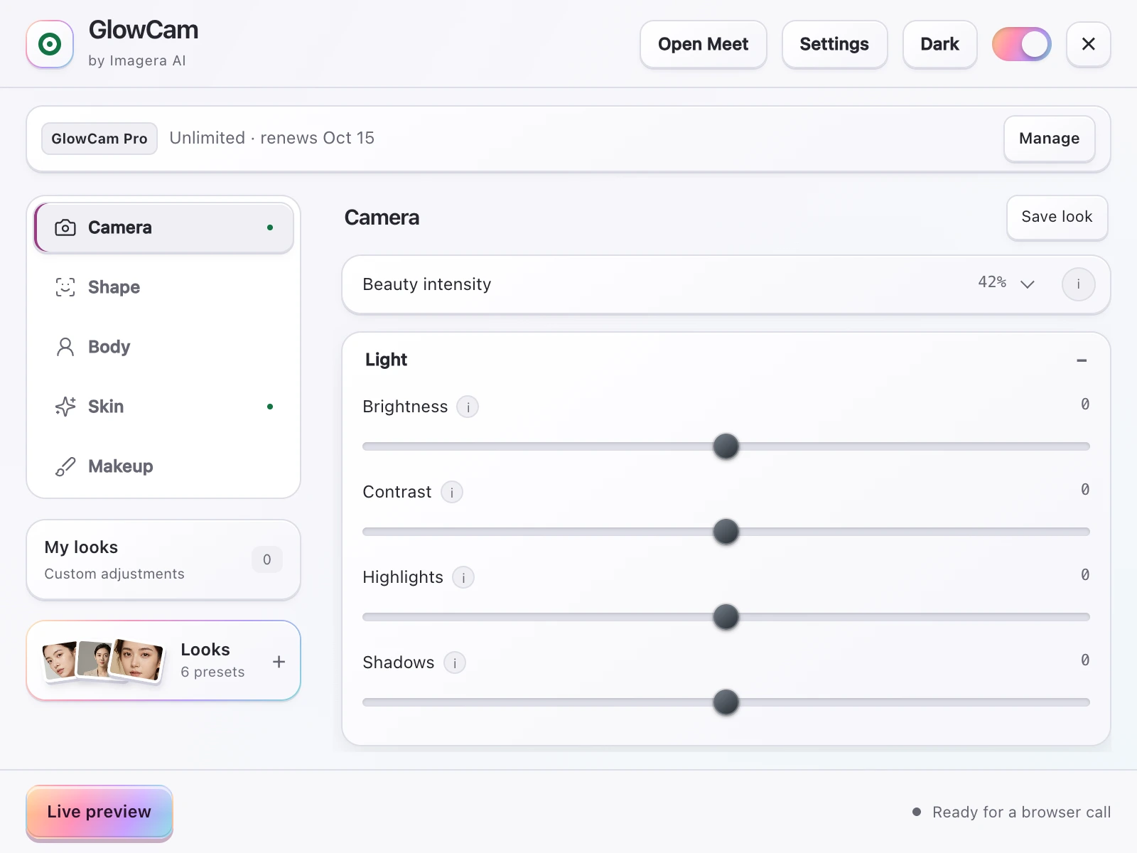This screenshot has width=1137, height=853.
Task: Click the 'Light' section heading
Action: (386, 360)
